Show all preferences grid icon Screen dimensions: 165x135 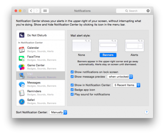[x=45, y=11]
